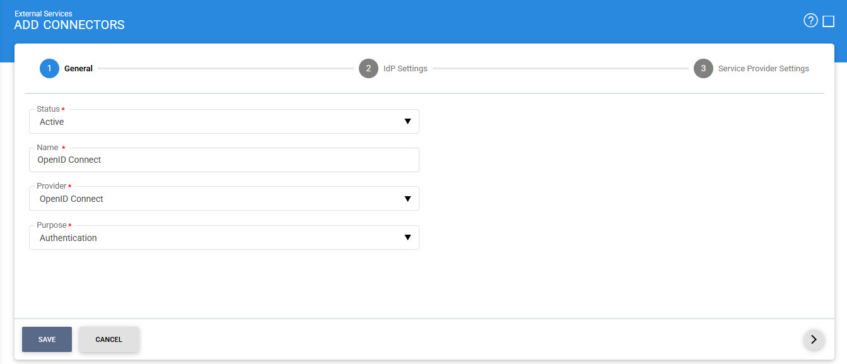Switch to the IdP Settings step

coord(405,69)
